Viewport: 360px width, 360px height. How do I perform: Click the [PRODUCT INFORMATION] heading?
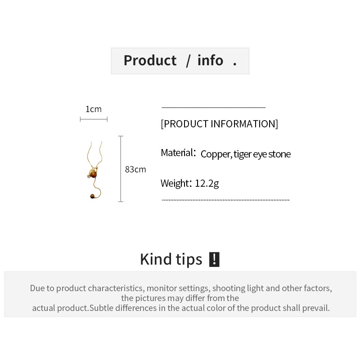tap(219, 124)
